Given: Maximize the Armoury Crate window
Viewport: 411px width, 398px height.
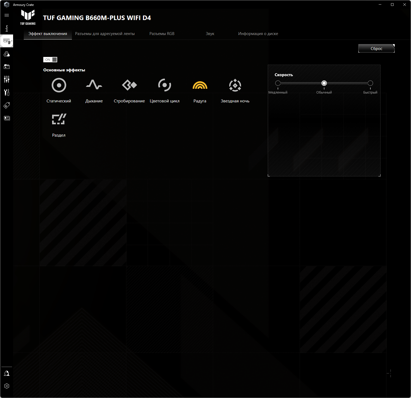Looking at the screenshot, I should [x=392, y=5].
